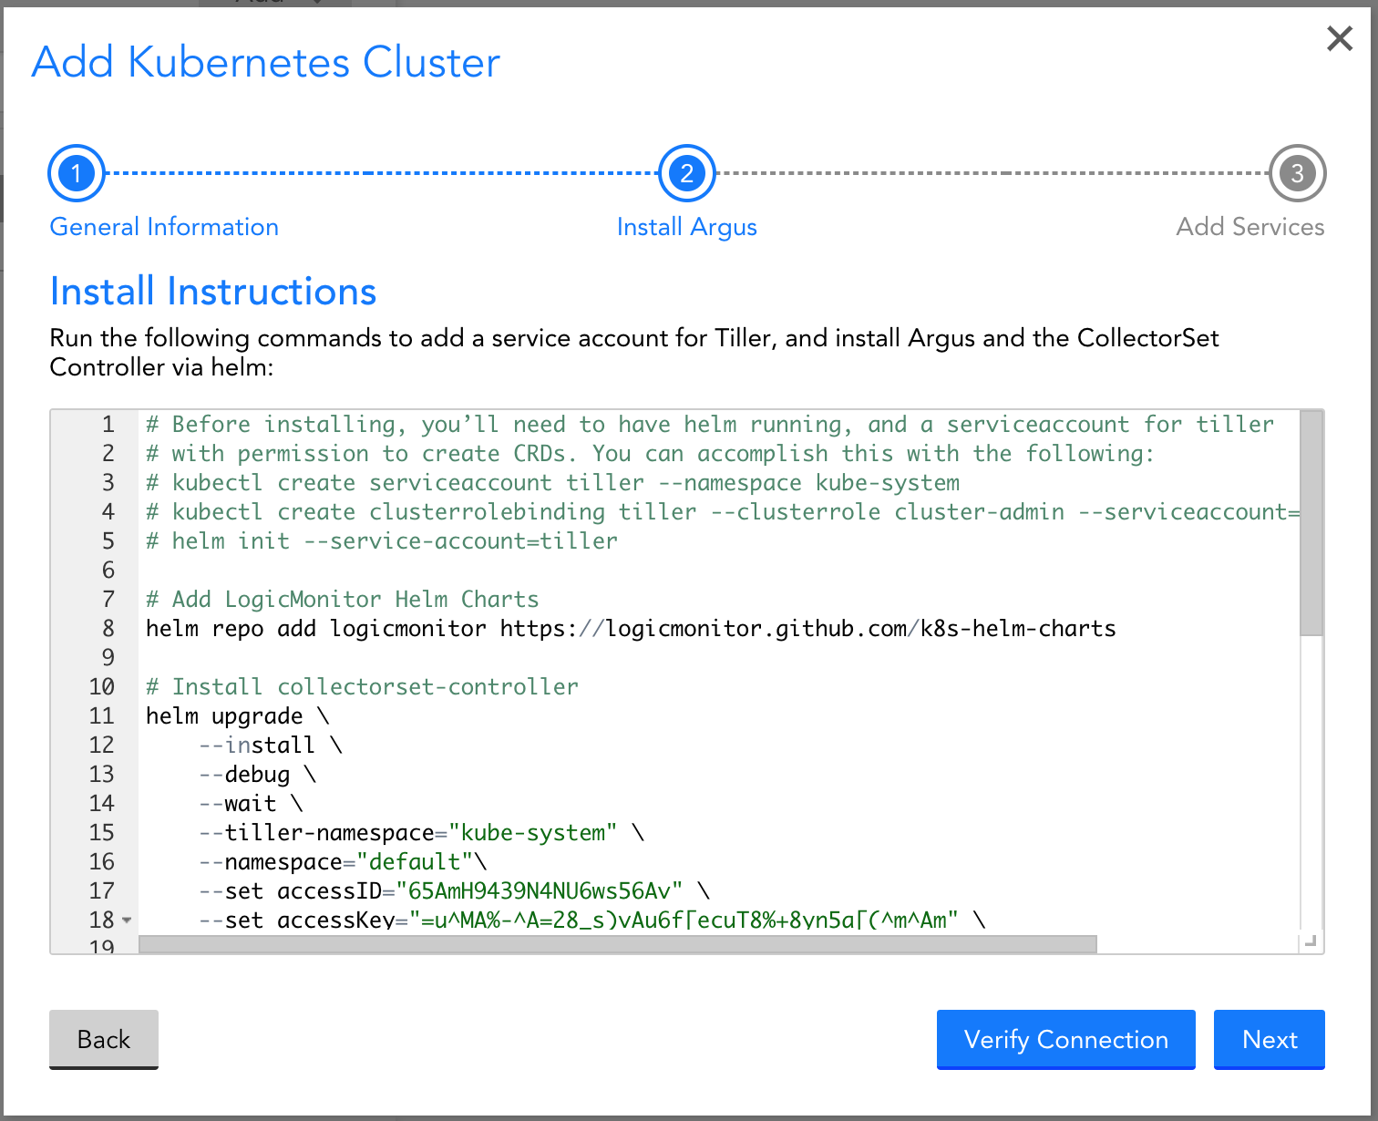Click the Add Kubernetes Cluster title
This screenshot has height=1121, width=1378.
pos(266,63)
